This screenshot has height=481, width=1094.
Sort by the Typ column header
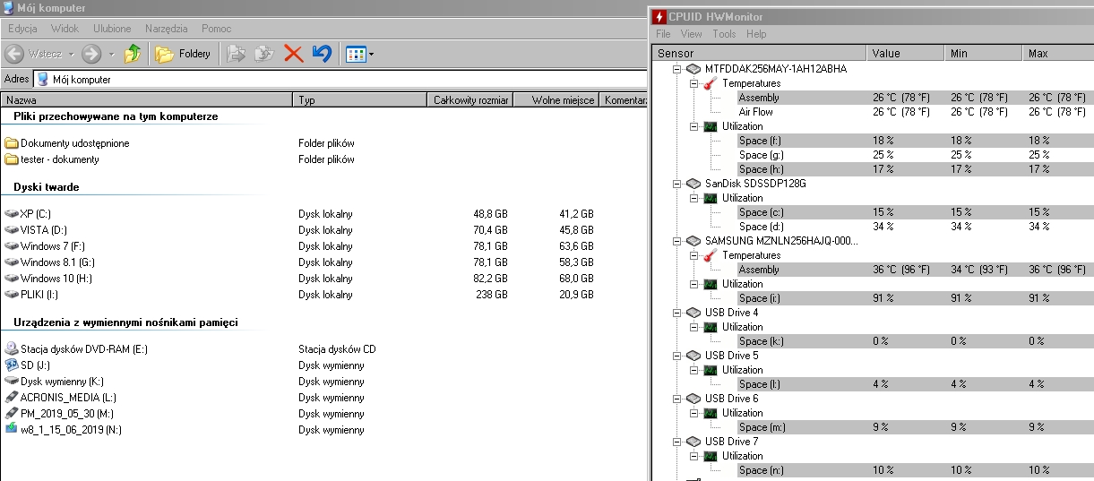point(360,100)
